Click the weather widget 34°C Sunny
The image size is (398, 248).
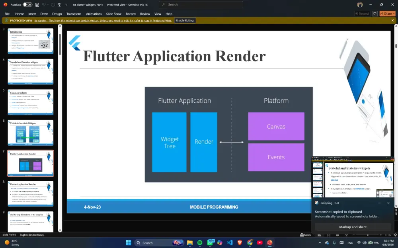point(12,243)
